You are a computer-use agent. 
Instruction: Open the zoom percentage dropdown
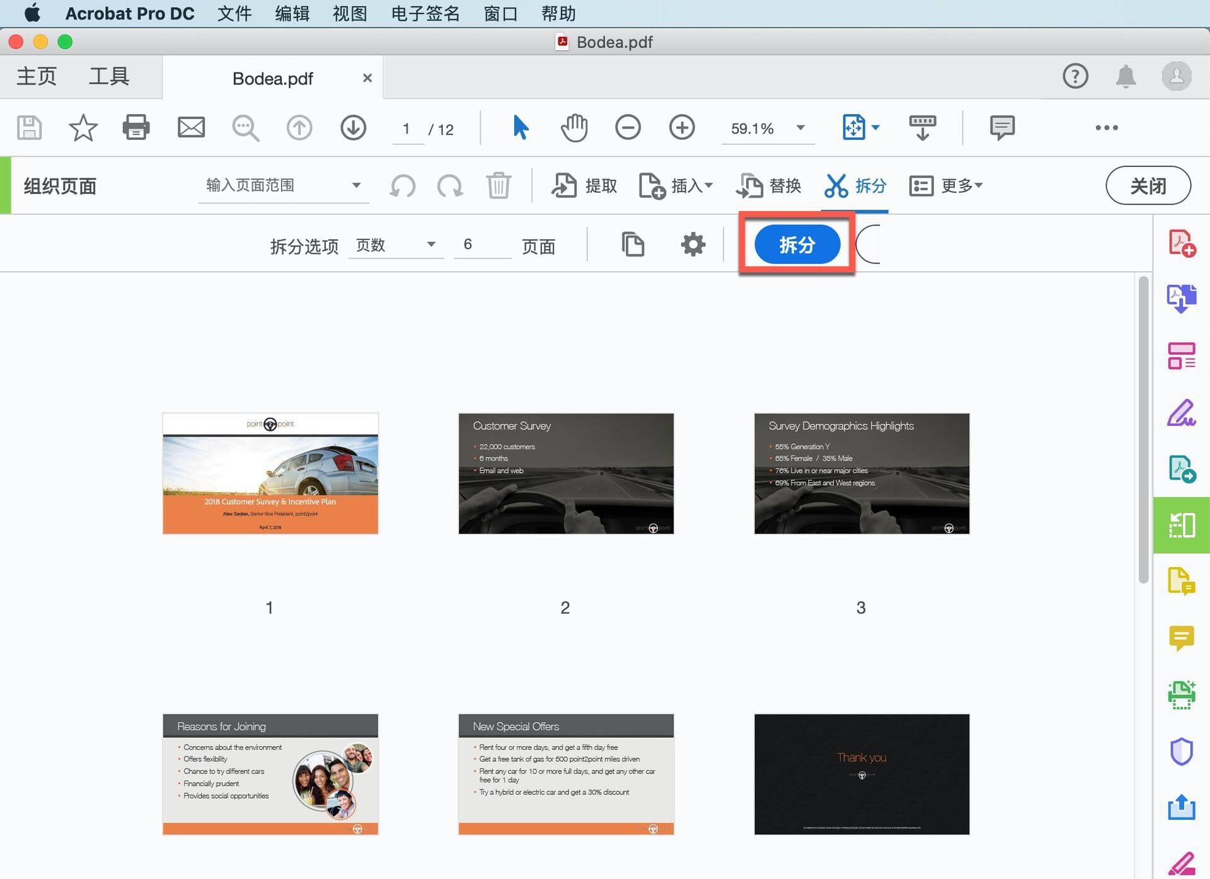800,129
